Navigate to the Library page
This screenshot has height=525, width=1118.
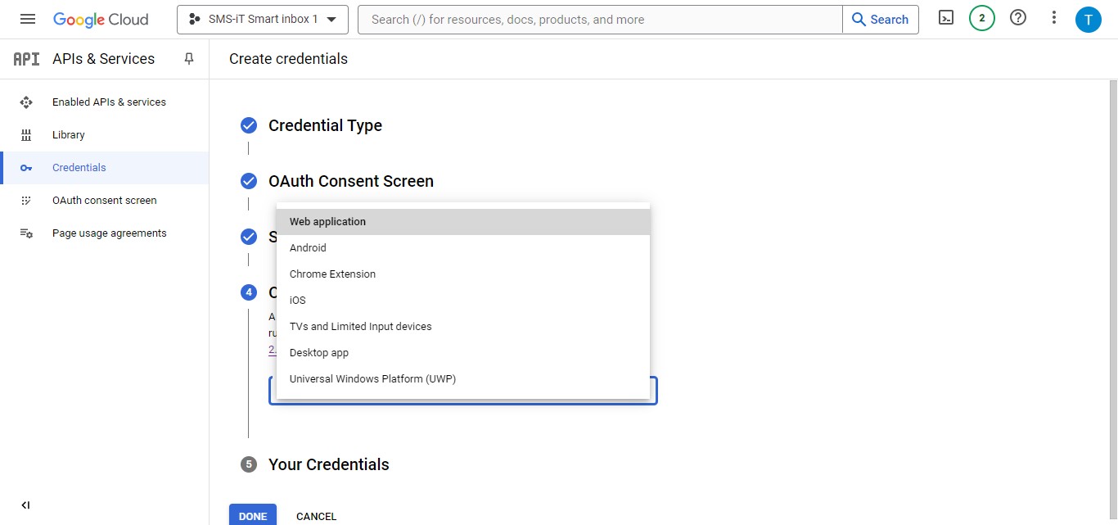(x=68, y=134)
